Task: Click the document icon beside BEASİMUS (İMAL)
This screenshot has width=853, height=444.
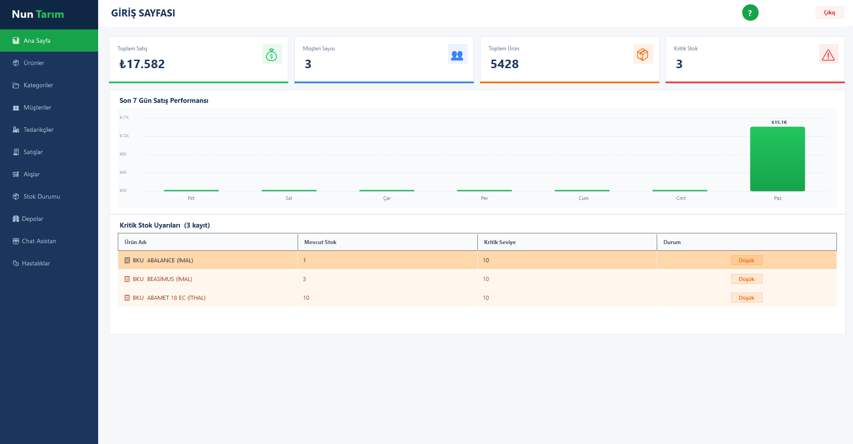Action: click(127, 279)
